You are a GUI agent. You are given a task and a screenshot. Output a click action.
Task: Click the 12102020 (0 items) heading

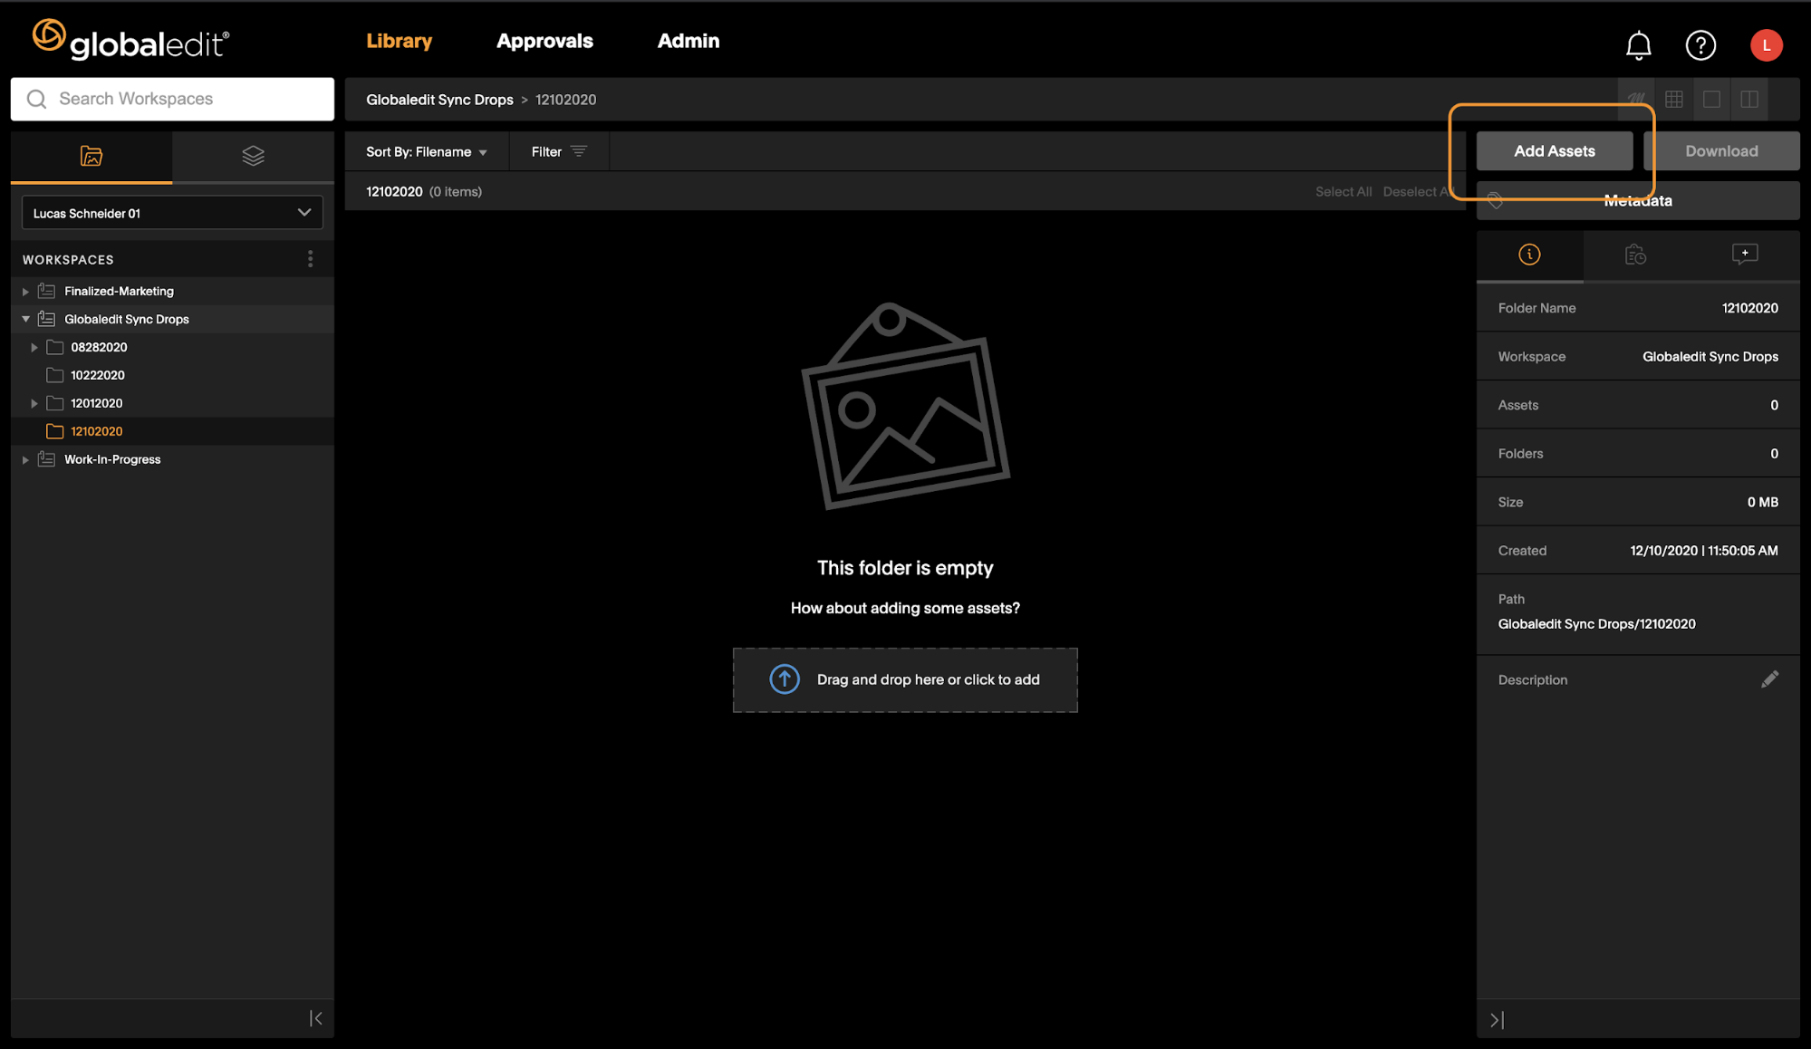pos(423,192)
